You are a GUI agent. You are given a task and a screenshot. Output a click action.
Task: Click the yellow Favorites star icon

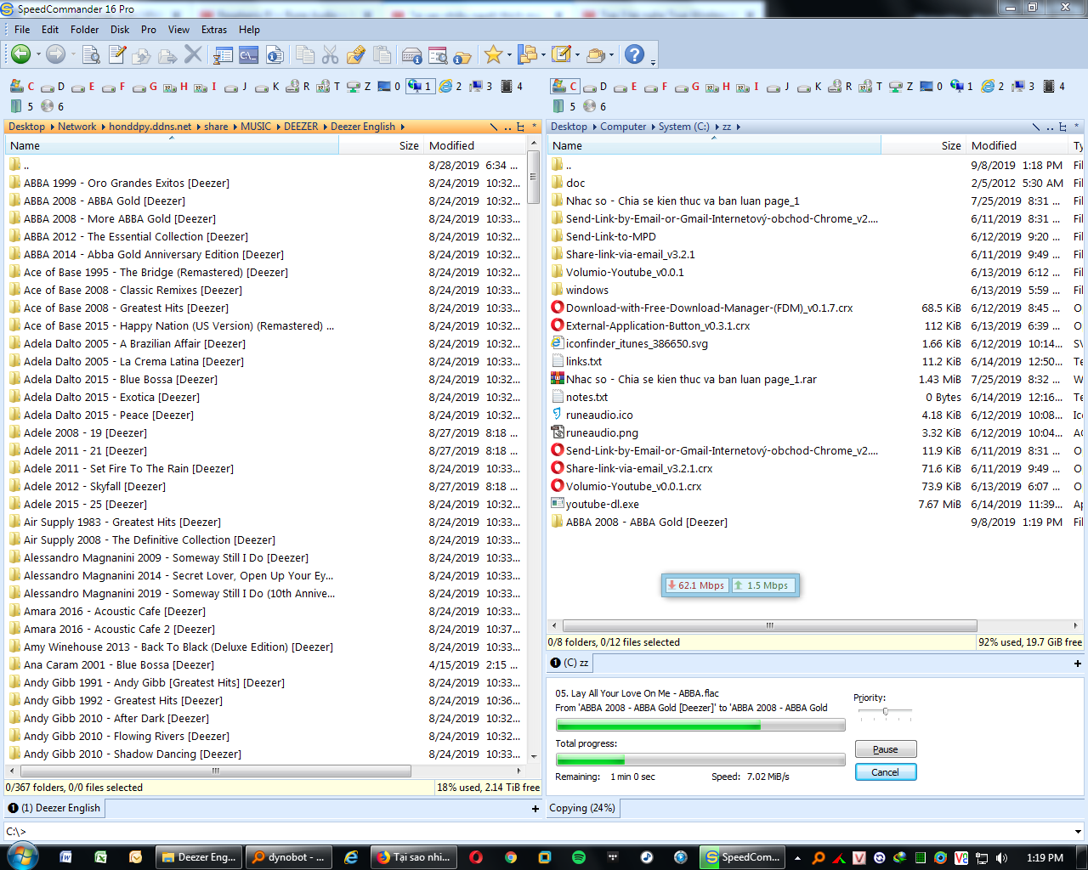492,54
